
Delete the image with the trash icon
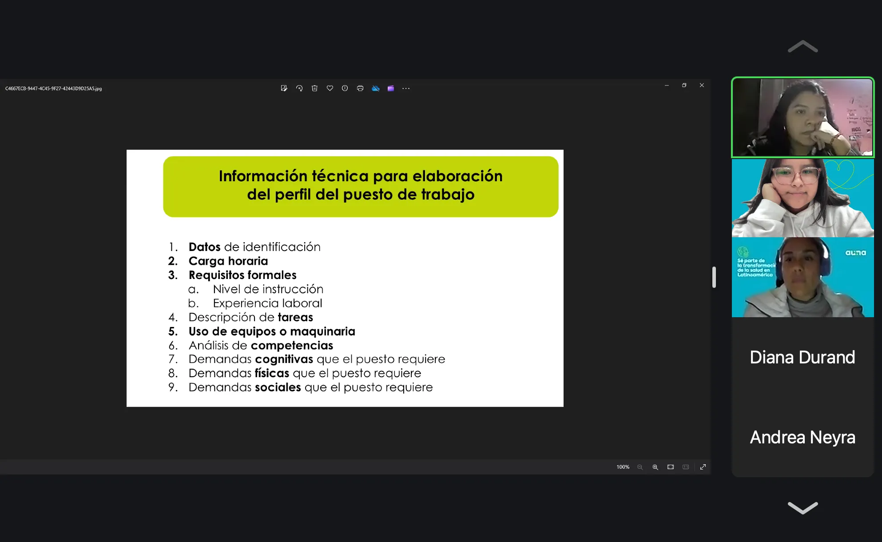(x=314, y=88)
